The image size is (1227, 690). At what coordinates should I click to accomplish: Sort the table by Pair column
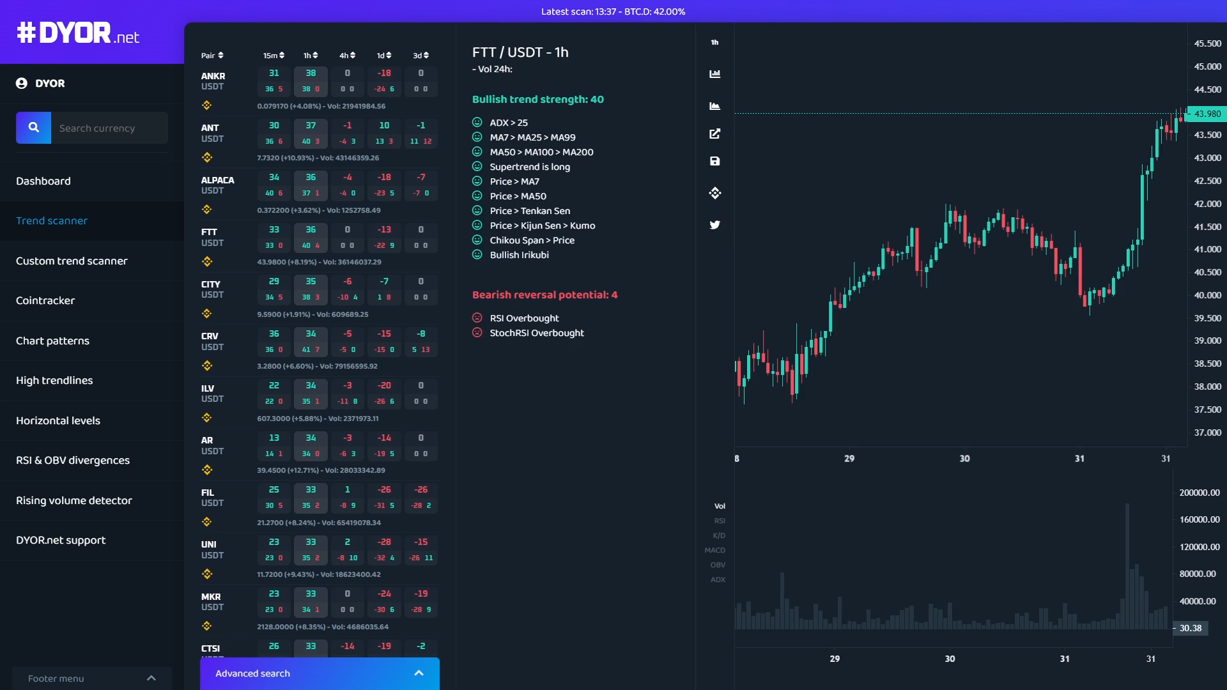[212, 56]
